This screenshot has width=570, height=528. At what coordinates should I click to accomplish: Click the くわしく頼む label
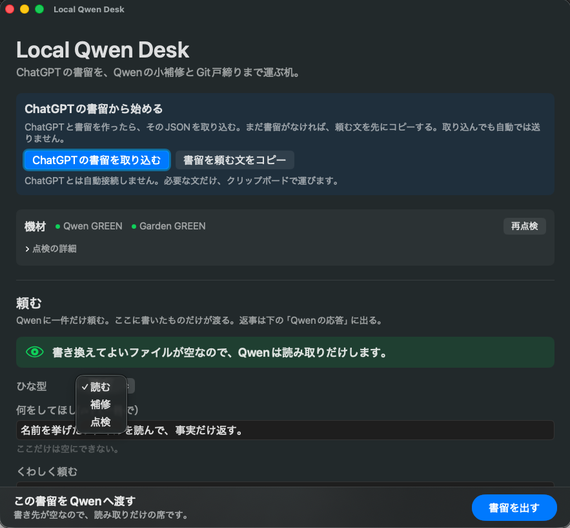click(47, 472)
